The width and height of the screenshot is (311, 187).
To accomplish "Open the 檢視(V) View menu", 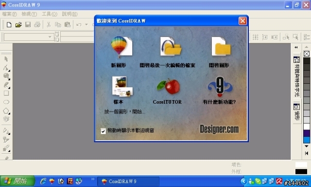I will (x=29, y=14).
